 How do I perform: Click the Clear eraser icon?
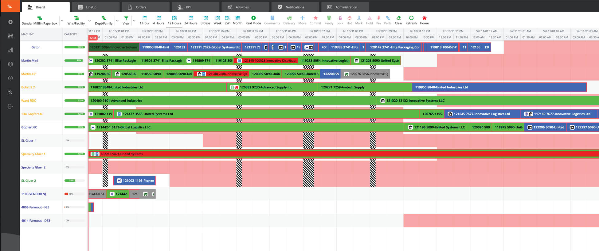coord(398,18)
